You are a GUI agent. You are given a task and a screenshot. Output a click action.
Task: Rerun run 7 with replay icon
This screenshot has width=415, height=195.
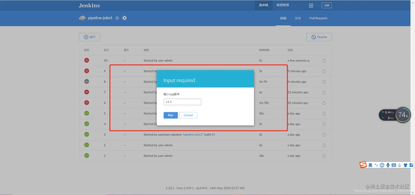click(x=324, y=92)
